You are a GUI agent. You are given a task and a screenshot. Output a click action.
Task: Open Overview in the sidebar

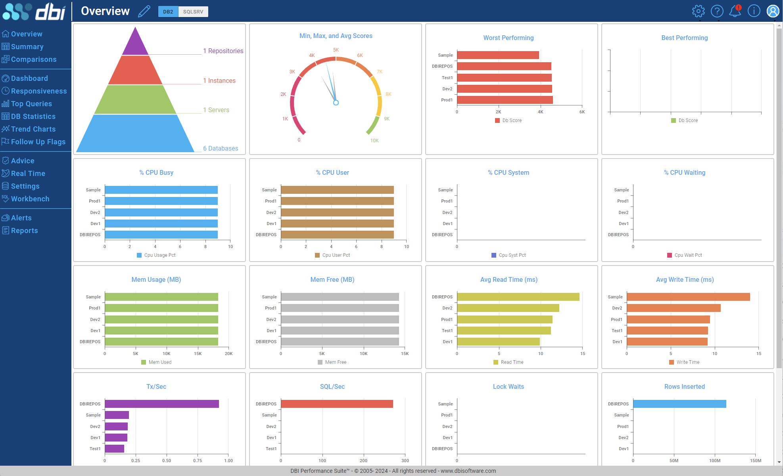(x=27, y=34)
